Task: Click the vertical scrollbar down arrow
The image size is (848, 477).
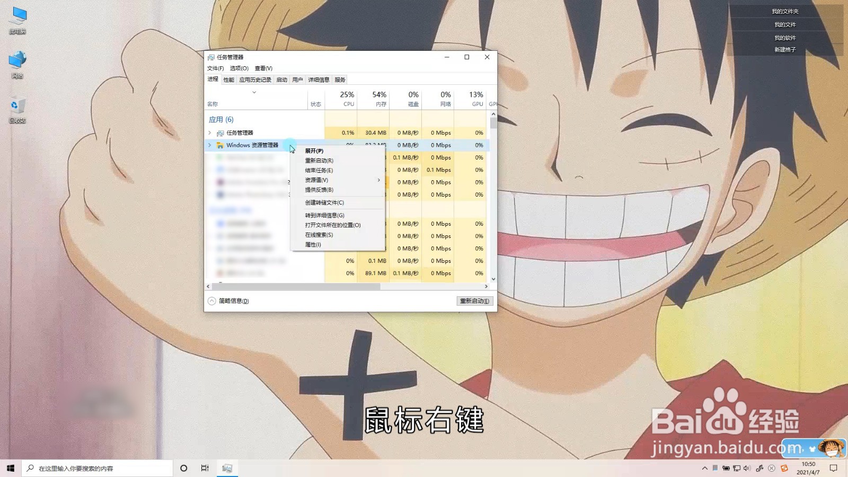Action: pos(493,279)
